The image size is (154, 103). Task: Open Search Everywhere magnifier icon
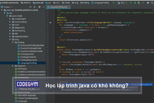pyautogui.click(x=152, y=3)
